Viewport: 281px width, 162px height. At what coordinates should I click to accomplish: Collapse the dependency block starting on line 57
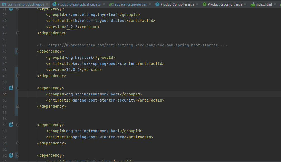(x=18, y=125)
